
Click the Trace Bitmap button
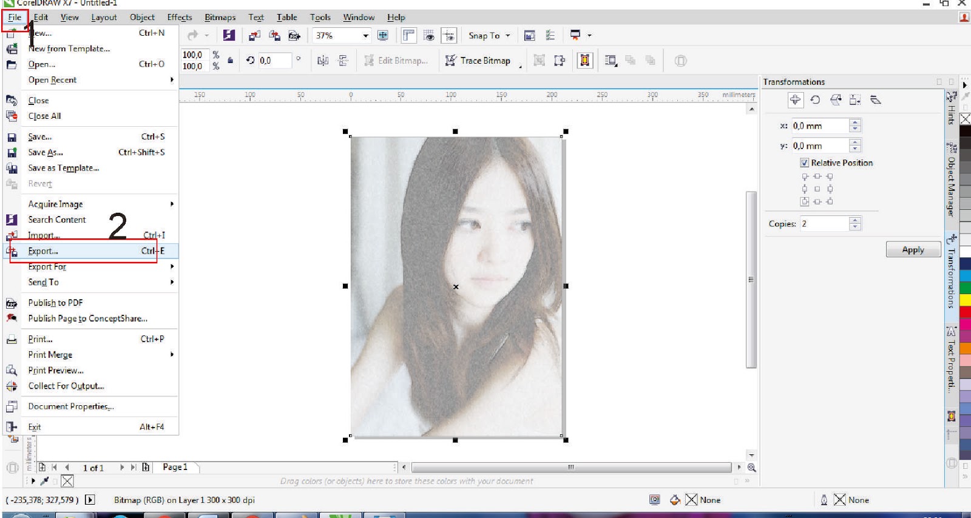point(478,61)
